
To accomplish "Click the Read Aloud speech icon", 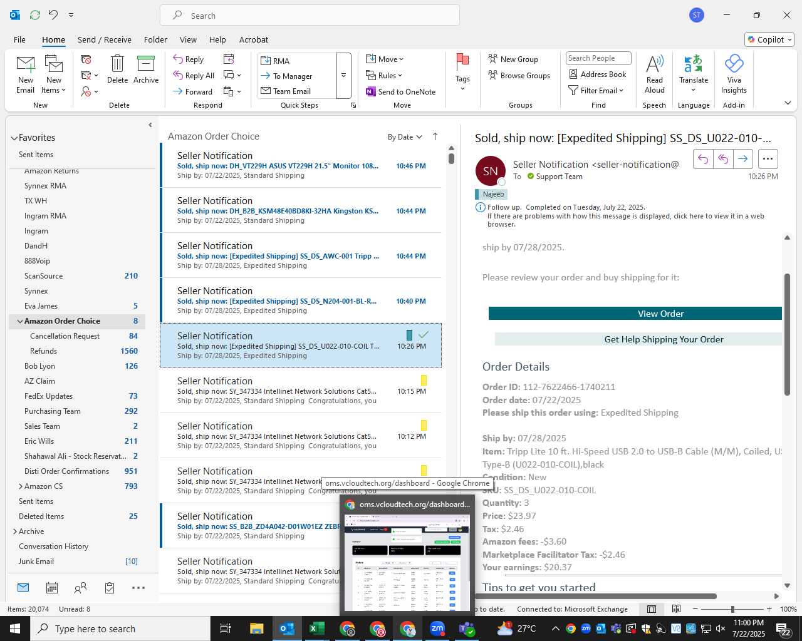I will pyautogui.click(x=655, y=74).
